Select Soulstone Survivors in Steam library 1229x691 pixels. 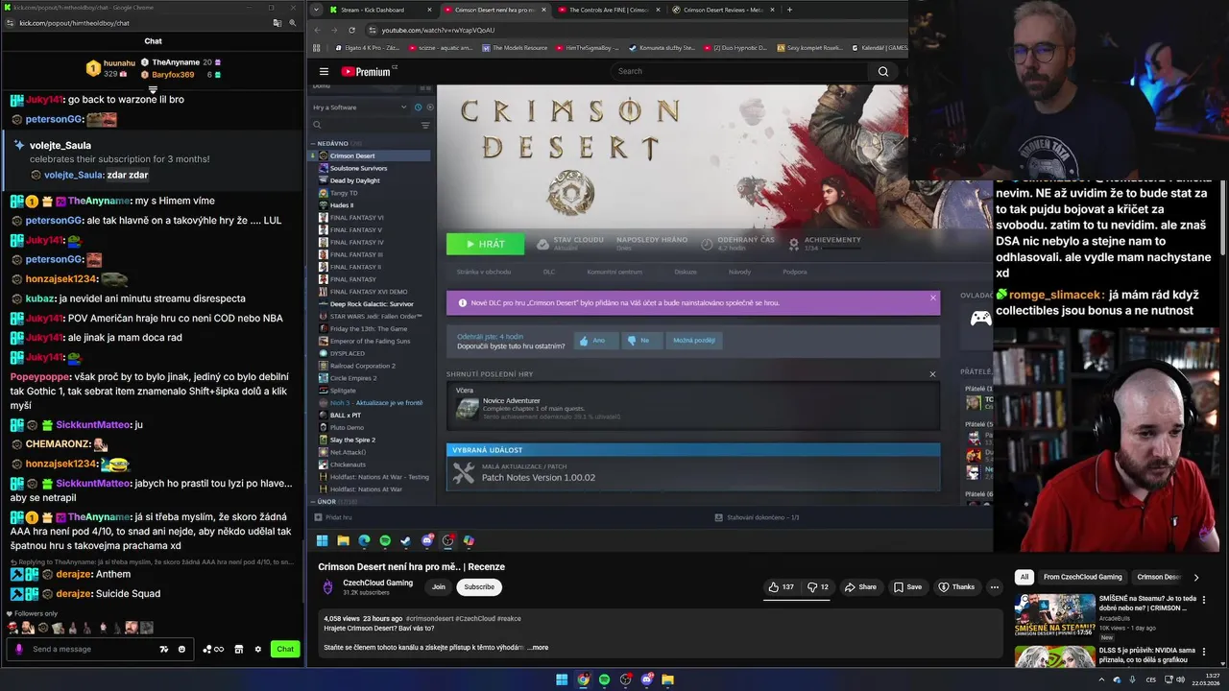click(358, 168)
